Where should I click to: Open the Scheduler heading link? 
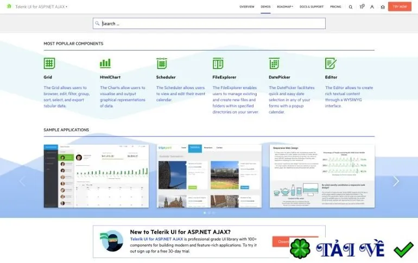pyautogui.click(x=166, y=77)
